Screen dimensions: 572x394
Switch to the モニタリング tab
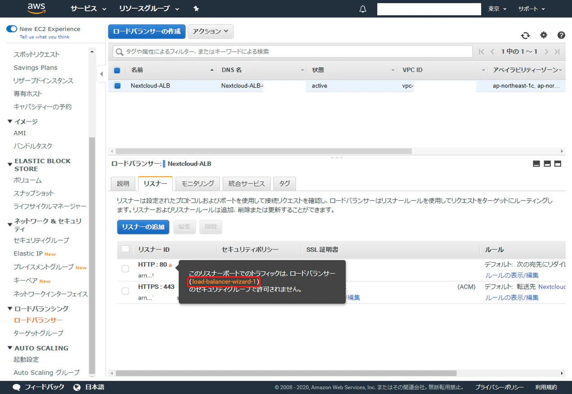pyautogui.click(x=197, y=184)
